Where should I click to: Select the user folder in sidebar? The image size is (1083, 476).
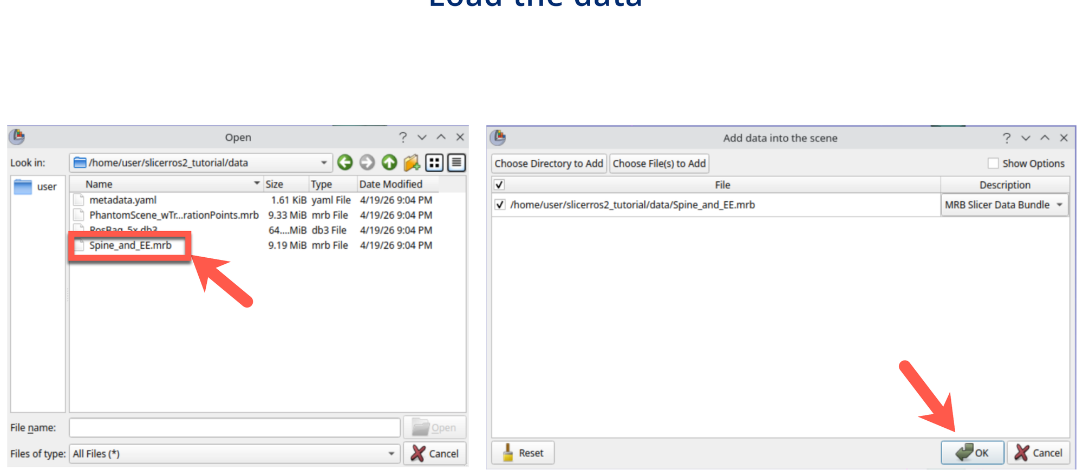click(x=37, y=187)
